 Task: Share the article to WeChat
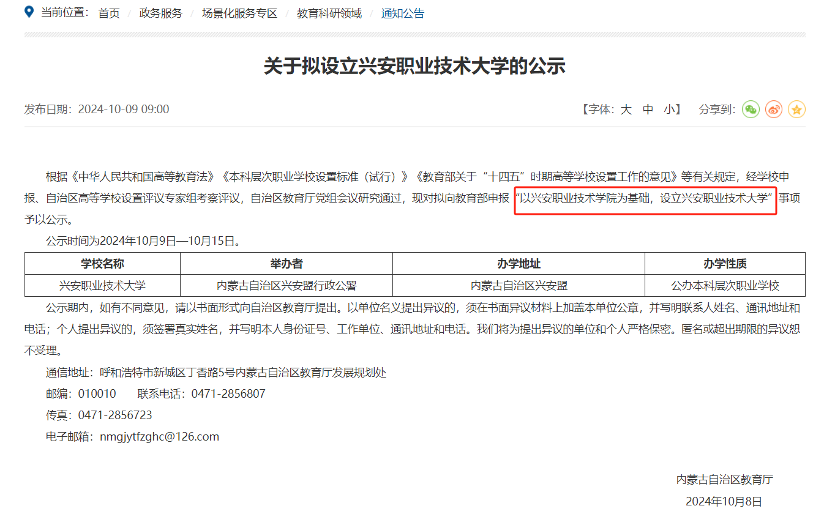pos(751,109)
